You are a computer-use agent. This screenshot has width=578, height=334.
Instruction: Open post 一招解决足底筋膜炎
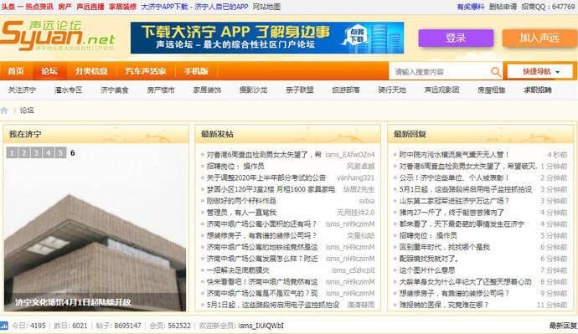point(238,270)
